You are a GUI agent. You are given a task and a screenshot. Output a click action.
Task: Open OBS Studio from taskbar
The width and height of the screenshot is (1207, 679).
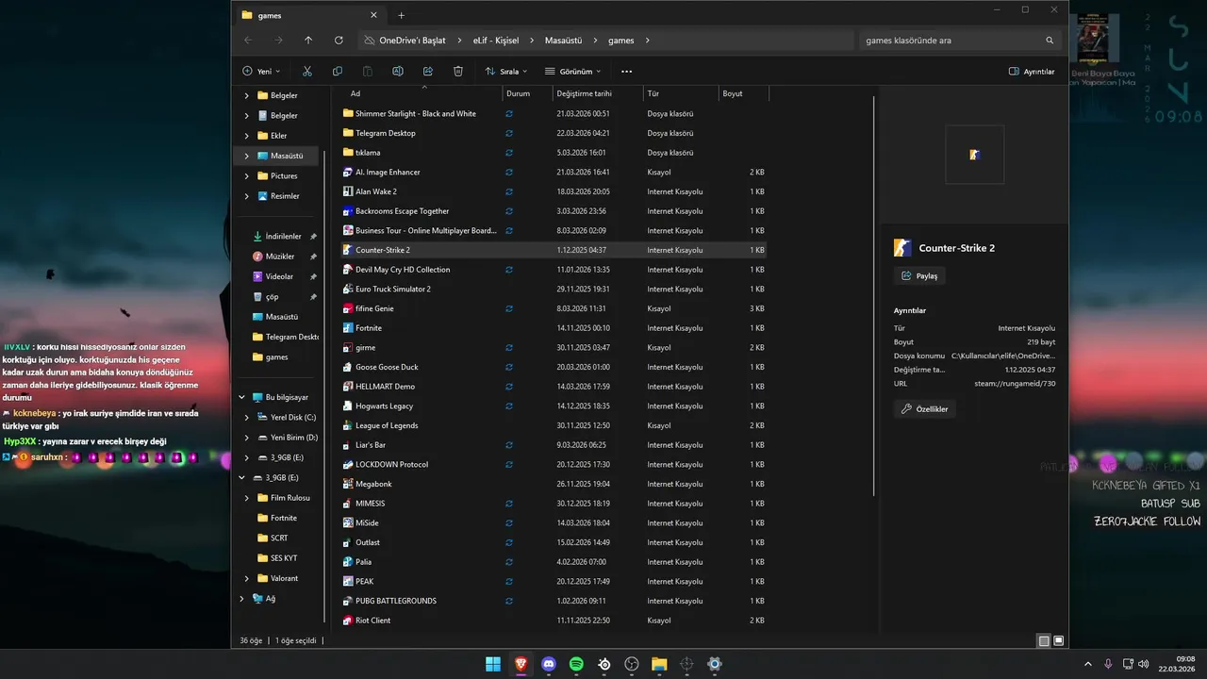632,664
